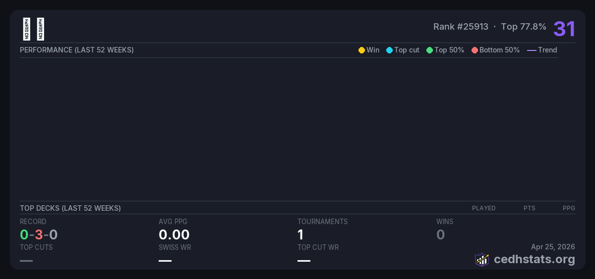Click the yellow Win legend dot
595x279 pixels.
(361, 50)
